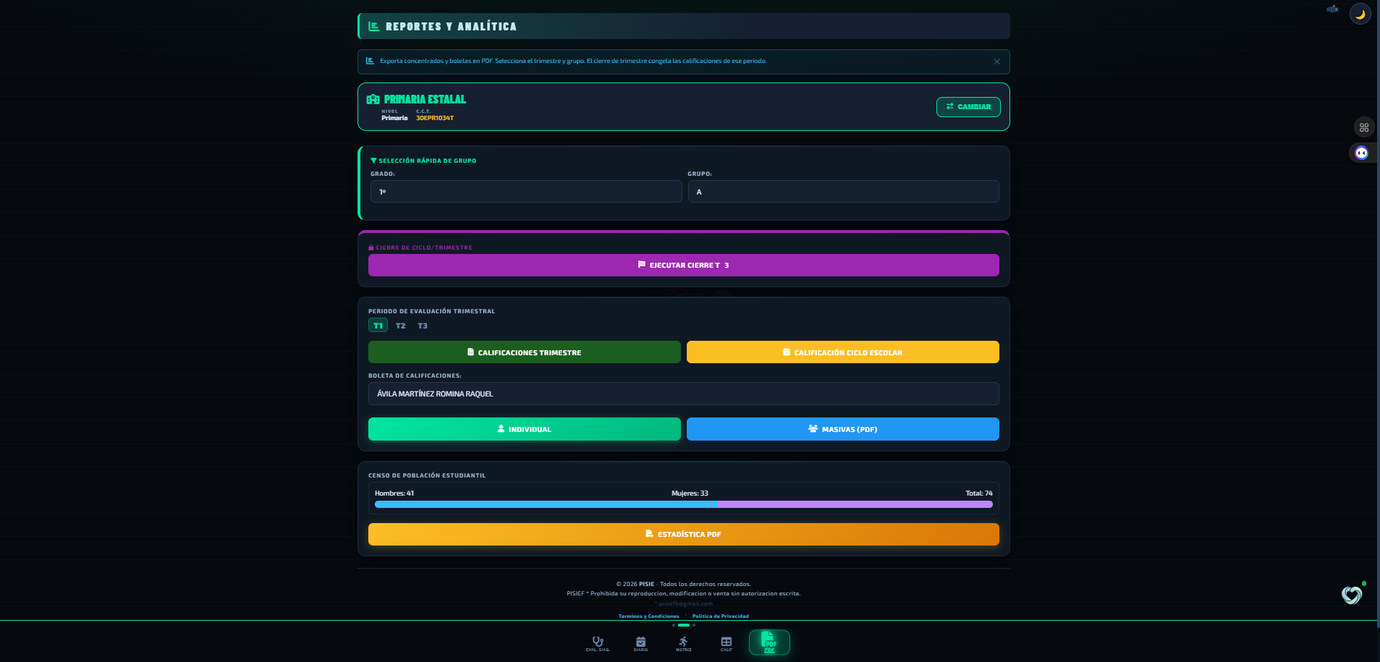Click CALIFICACIÓN CICLO ESCOLAR button

[843, 352]
